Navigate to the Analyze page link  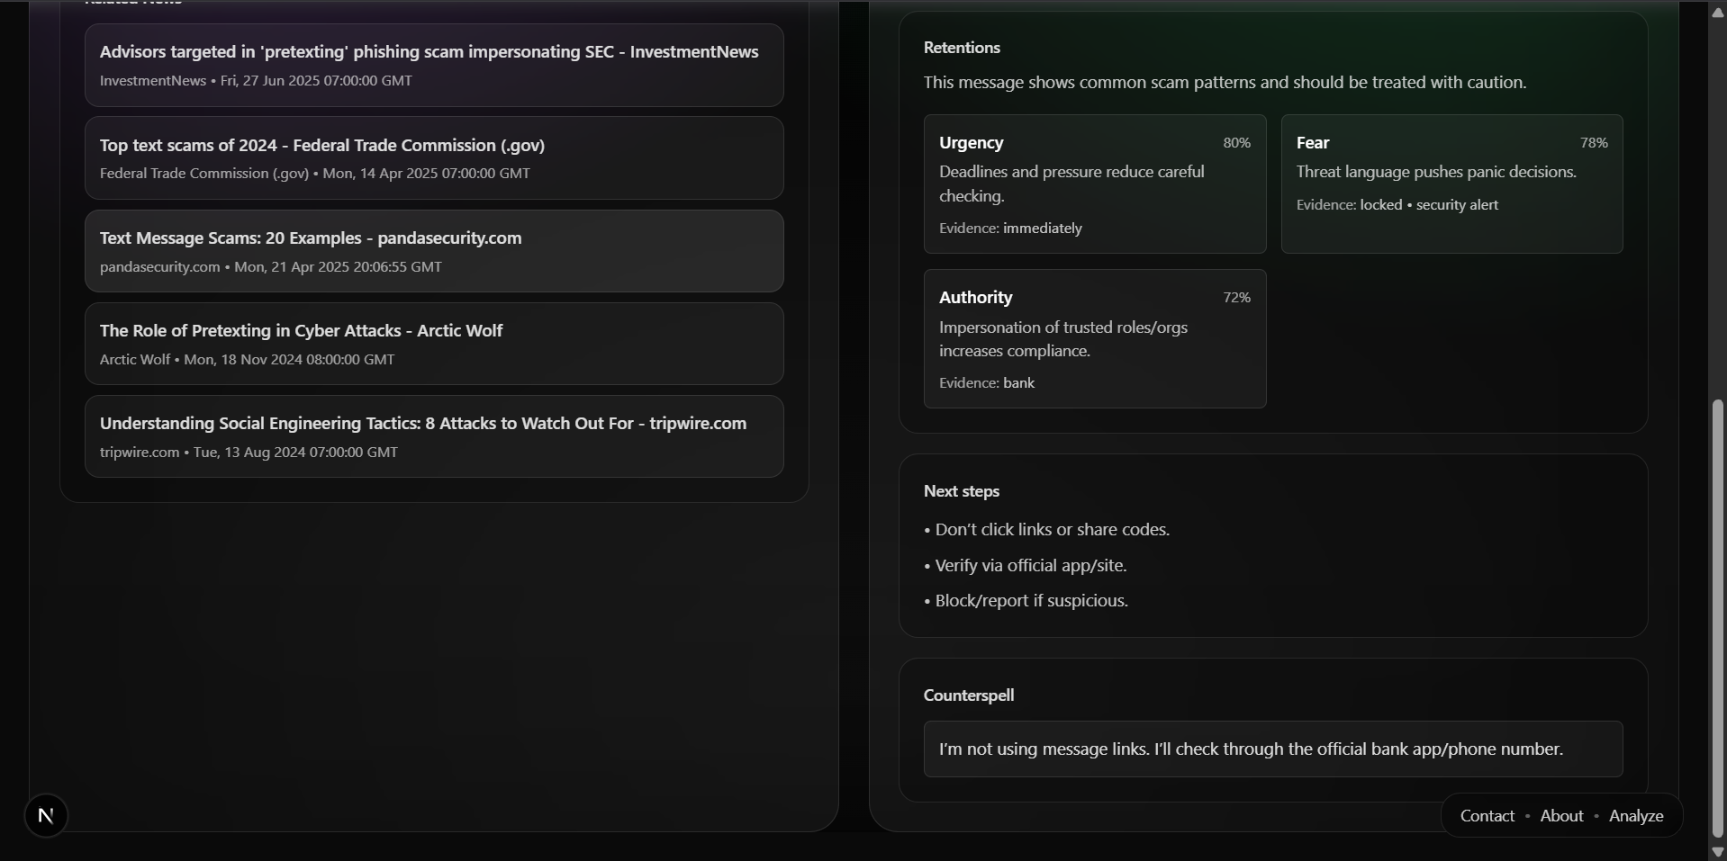1635,816
